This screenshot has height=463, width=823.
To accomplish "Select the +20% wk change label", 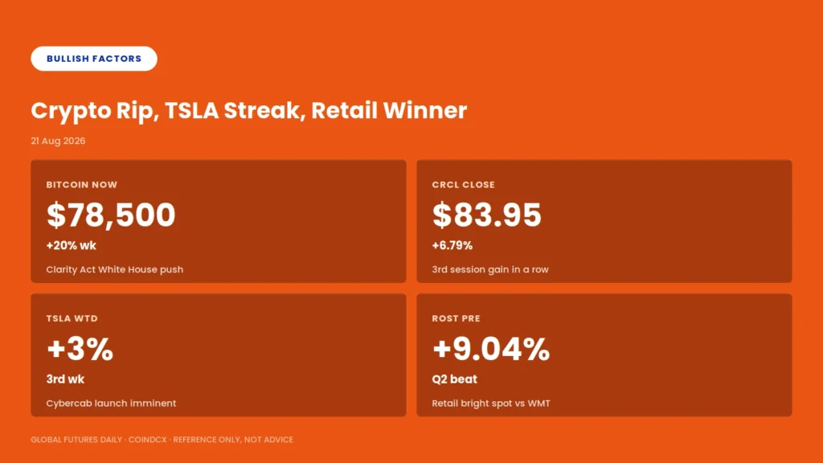I will tap(72, 246).
